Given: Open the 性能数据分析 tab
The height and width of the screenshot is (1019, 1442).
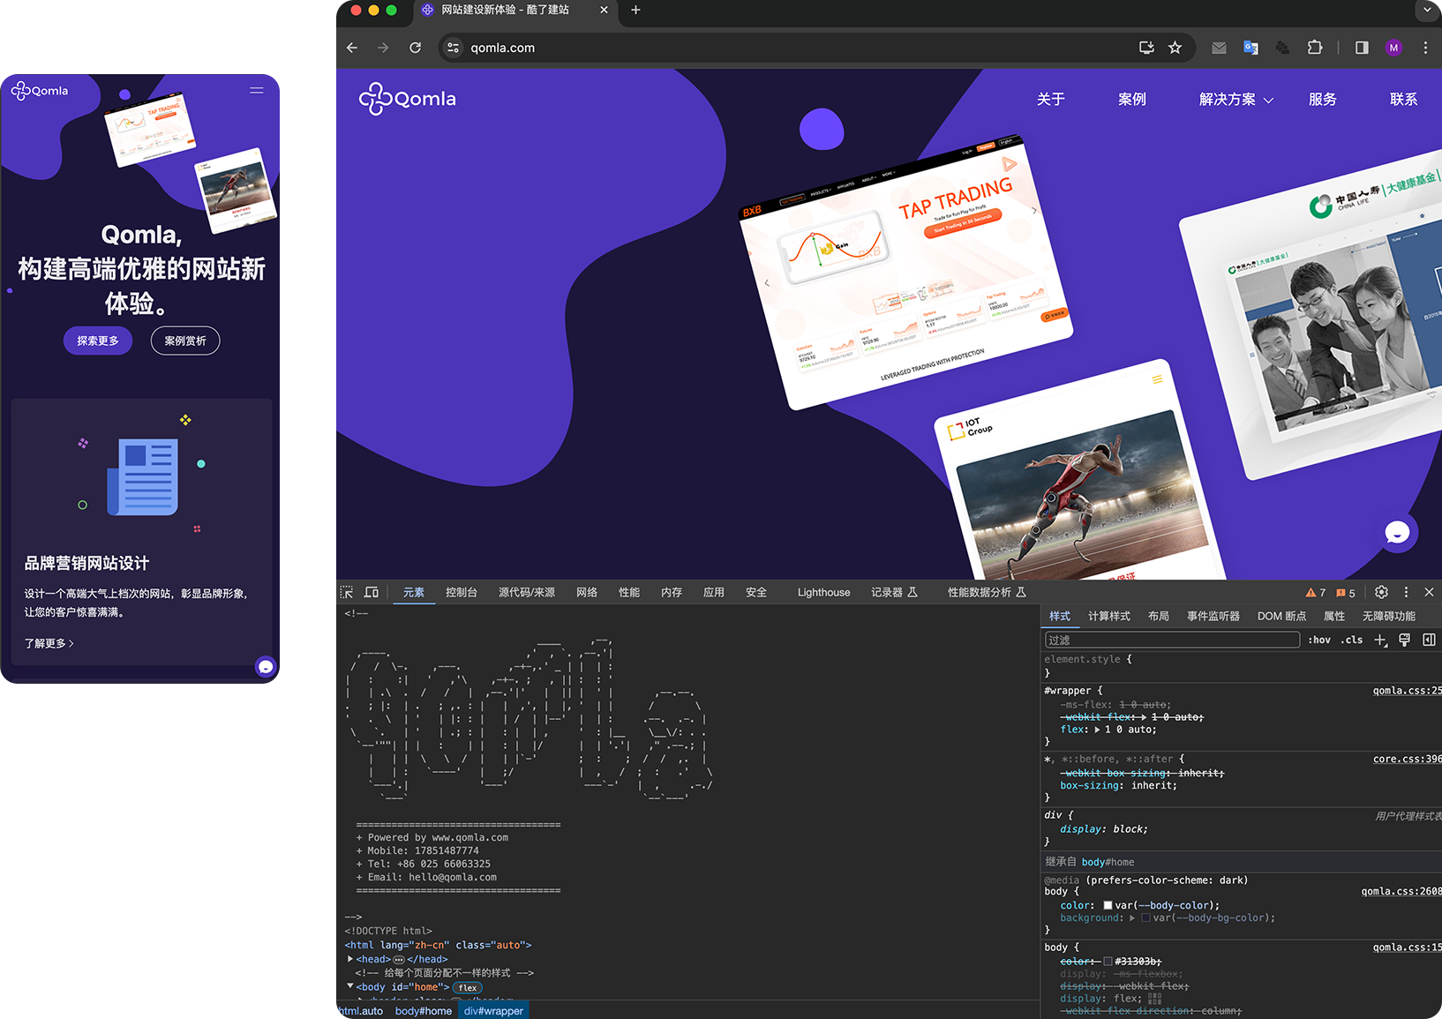Looking at the screenshot, I should tap(987, 592).
